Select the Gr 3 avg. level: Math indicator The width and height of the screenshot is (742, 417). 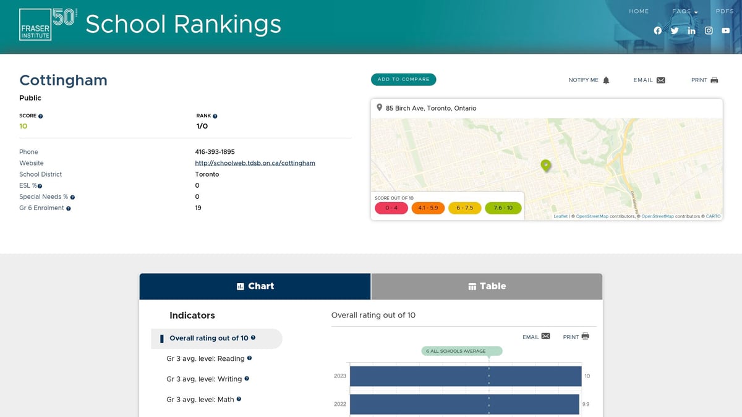click(202, 399)
